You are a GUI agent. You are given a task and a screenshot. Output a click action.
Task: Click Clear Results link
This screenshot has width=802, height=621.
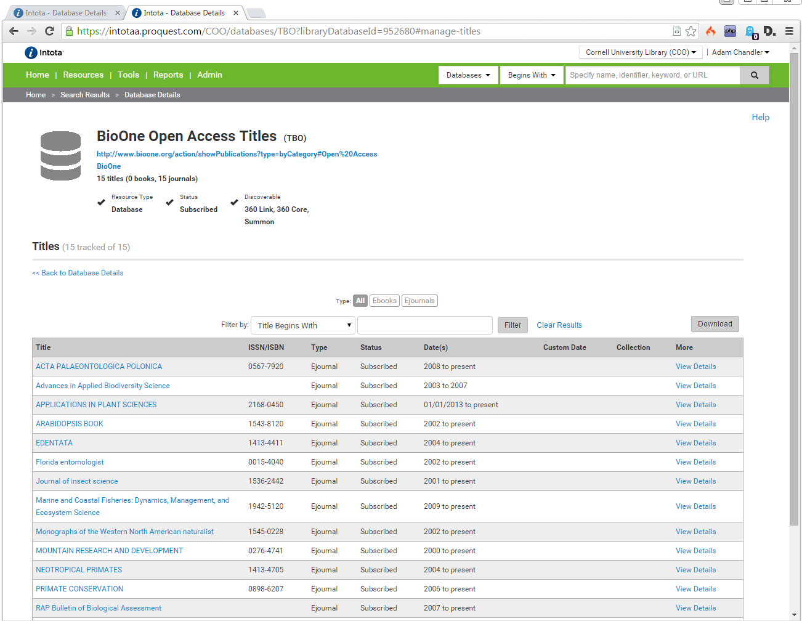point(559,325)
